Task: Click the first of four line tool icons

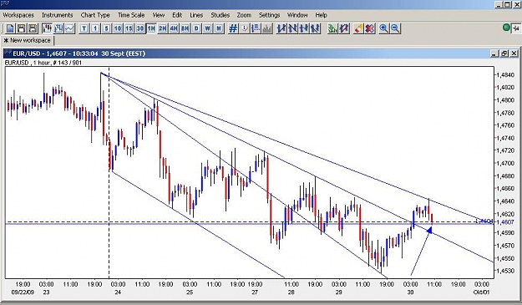Action: tap(281, 28)
